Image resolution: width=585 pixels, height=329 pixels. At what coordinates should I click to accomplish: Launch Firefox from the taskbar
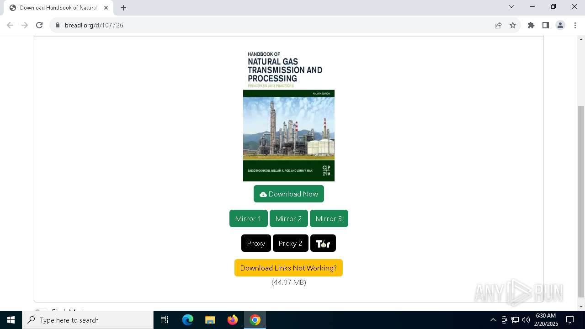pyautogui.click(x=233, y=320)
